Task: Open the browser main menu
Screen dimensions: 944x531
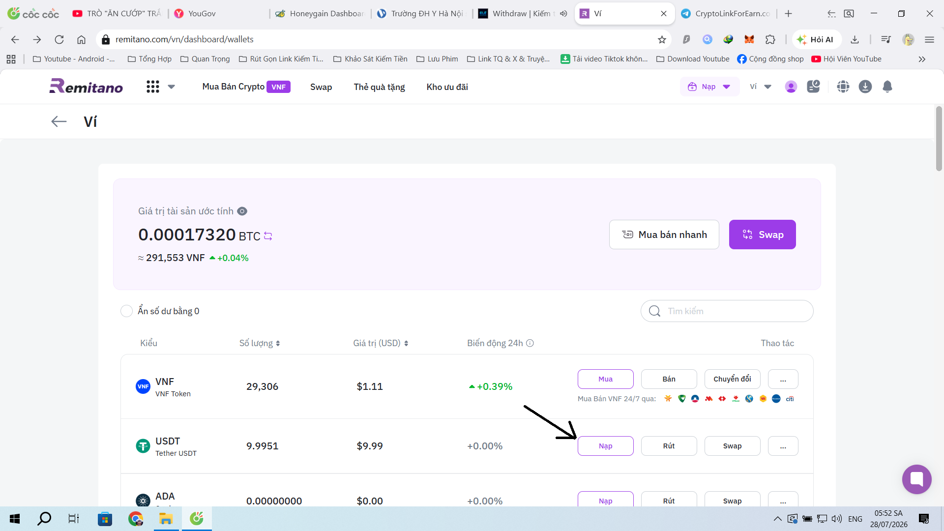Action: [x=929, y=39]
